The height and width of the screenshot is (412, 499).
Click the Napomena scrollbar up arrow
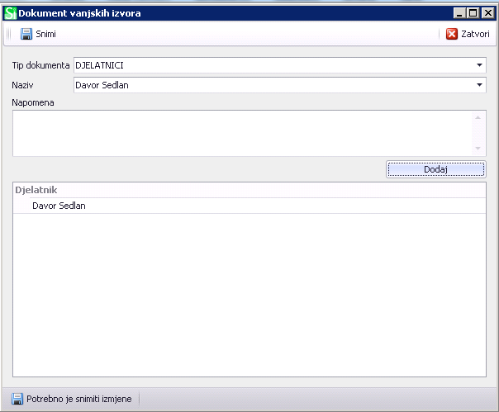pos(478,118)
